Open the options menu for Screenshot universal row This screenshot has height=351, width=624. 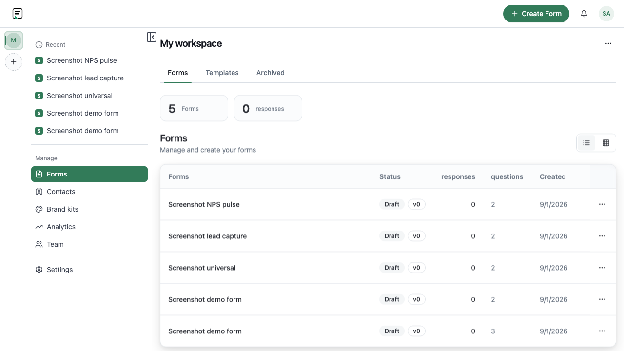602,268
